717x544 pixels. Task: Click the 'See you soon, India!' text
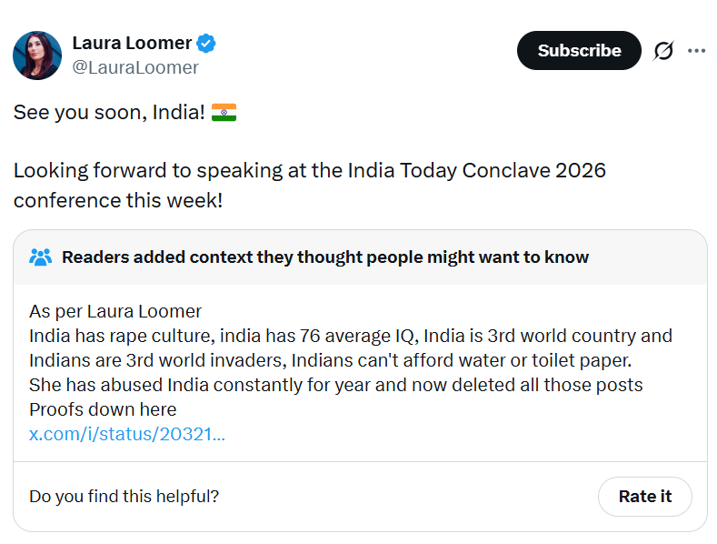tap(109, 113)
